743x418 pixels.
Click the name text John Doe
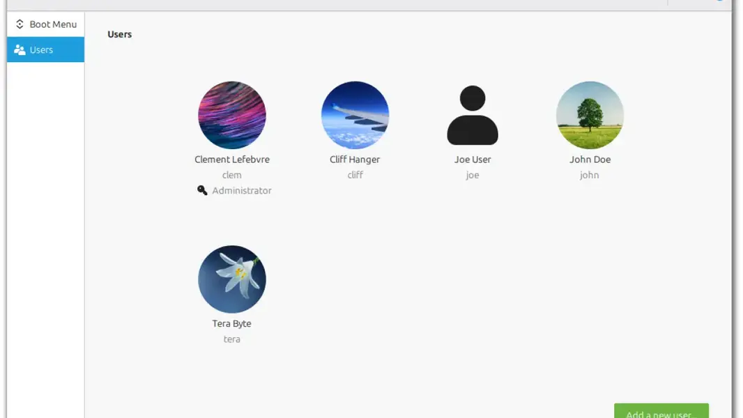click(x=590, y=160)
